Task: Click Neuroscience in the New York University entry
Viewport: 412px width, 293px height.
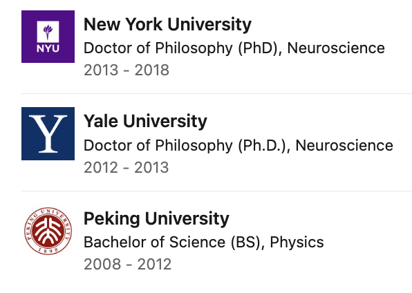Action: coord(336,48)
